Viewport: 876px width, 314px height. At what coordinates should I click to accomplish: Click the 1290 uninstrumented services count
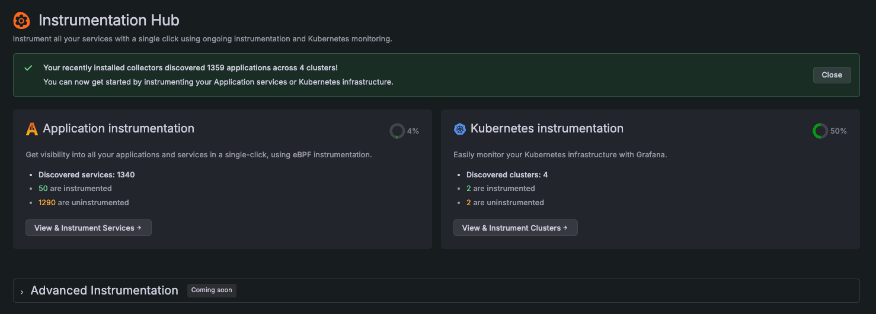(x=47, y=202)
